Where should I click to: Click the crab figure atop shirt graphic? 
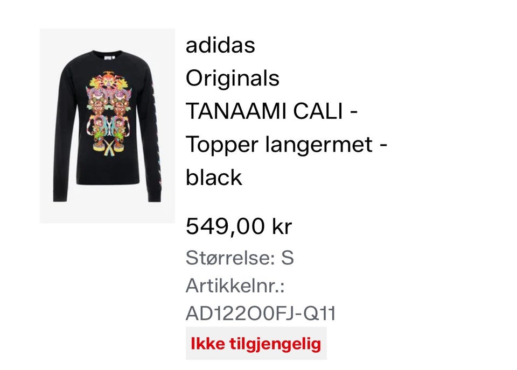click(x=108, y=80)
